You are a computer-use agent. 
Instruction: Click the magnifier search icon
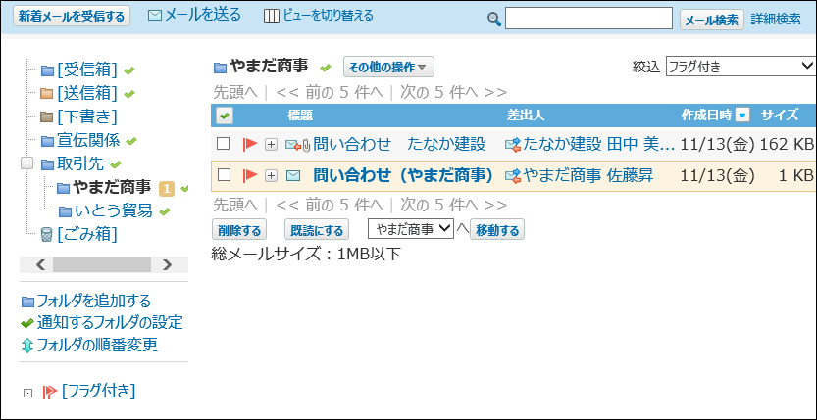[494, 20]
